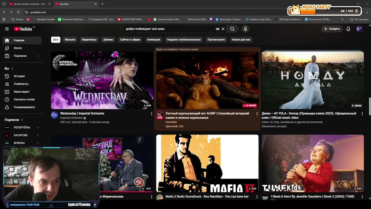The width and height of the screenshot is (371, 209).
Task: Select the Недавно опубликованные chip
Action: (184, 39)
